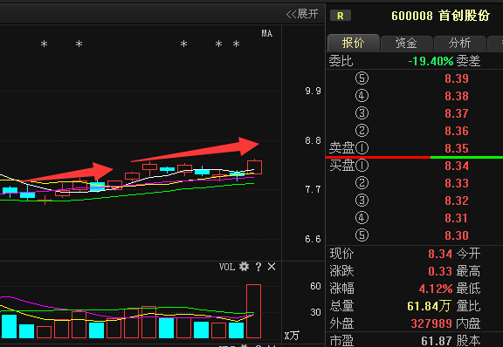Close the VOL indicator panel

coord(272,267)
